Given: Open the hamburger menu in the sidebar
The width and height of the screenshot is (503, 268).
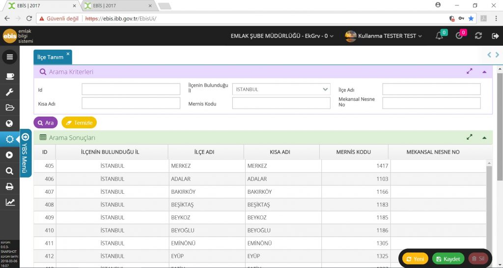Looking at the screenshot, I should [x=10, y=57].
